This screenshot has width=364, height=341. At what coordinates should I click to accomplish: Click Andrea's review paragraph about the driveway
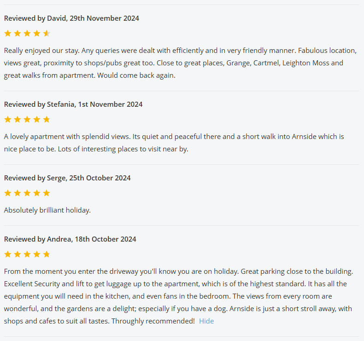tap(179, 296)
